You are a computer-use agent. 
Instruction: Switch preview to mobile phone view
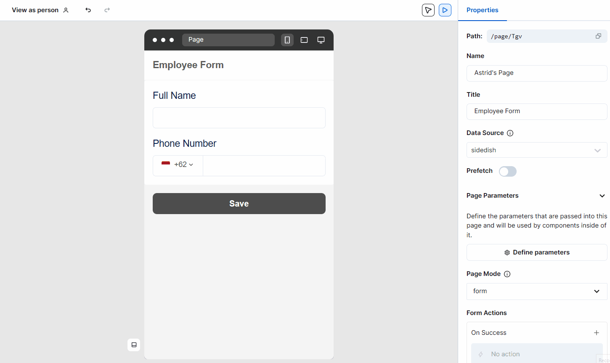[x=287, y=40]
